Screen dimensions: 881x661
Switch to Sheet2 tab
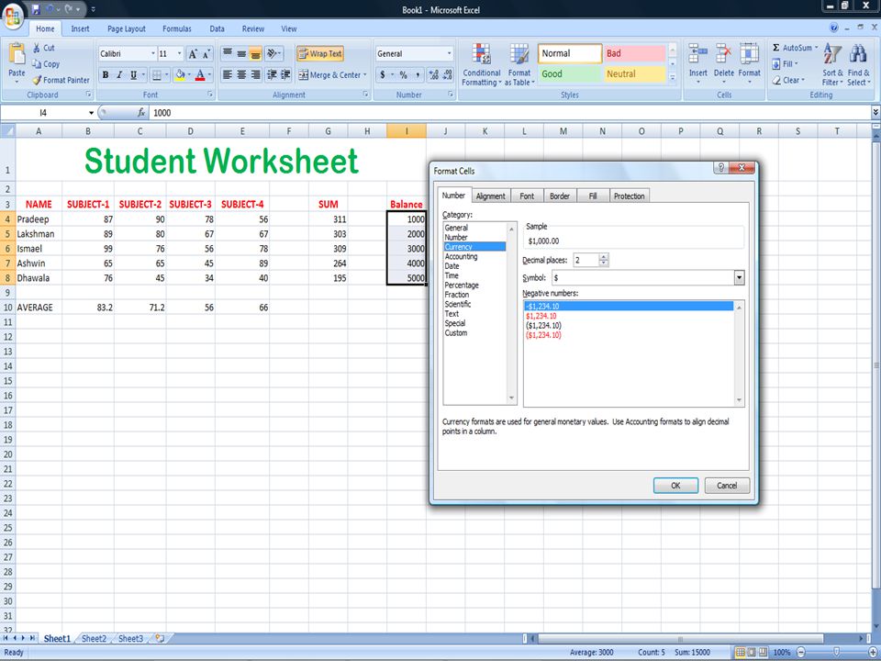[x=94, y=639]
